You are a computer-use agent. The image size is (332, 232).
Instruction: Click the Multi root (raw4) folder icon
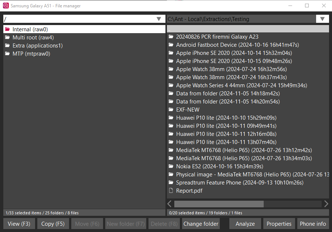[x=7, y=38]
